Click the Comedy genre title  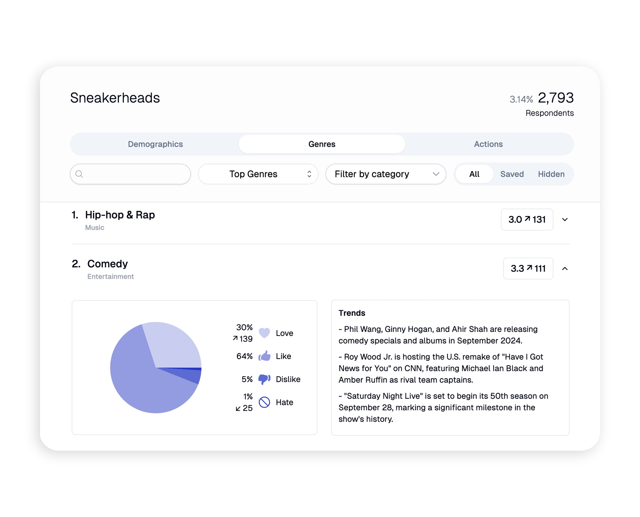tap(107, 264)
